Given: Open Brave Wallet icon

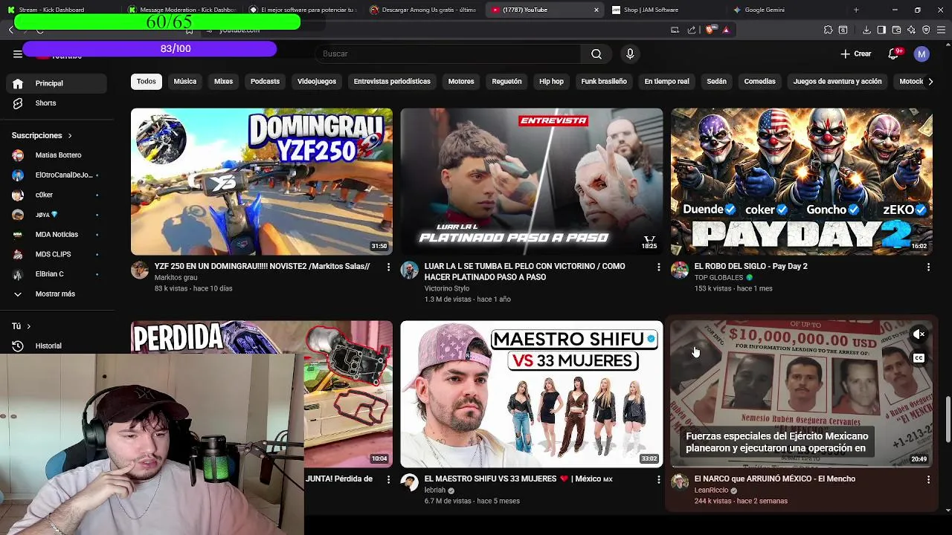Looking at the screenshot, I should point(896,30).
